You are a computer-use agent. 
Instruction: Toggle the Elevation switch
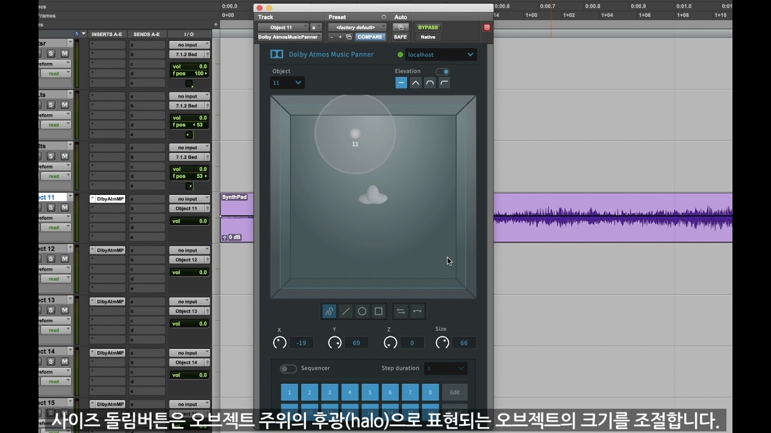(x=443, y=72)
